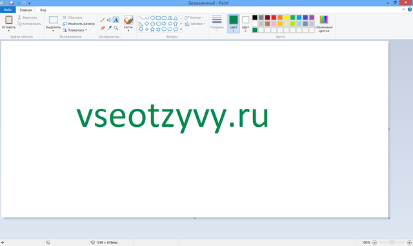Screen dimensions: 413x246
Task: Click the Undo arrow in title bar
Action: tap(18, 3)
